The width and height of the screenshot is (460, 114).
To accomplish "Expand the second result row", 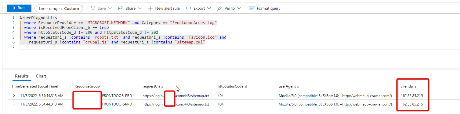I will pyautogui.click(x=14, y=104).
